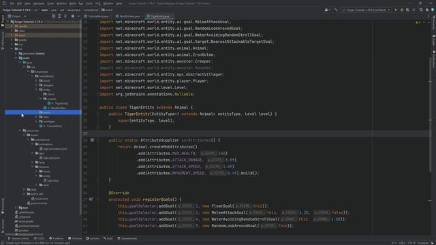
Task: Expand the worldgen package folder
Action: point(36,121)
